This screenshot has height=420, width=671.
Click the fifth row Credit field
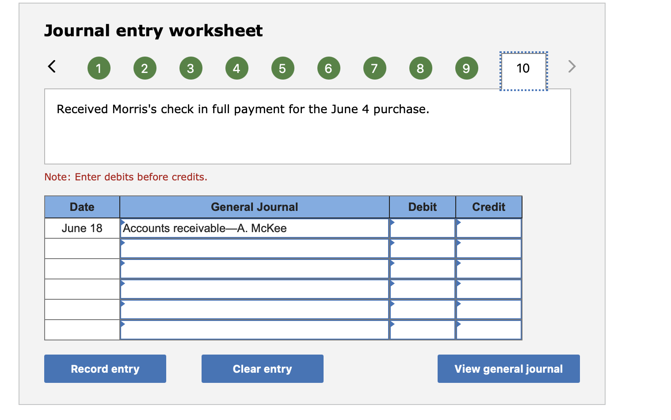coord(489,309)
